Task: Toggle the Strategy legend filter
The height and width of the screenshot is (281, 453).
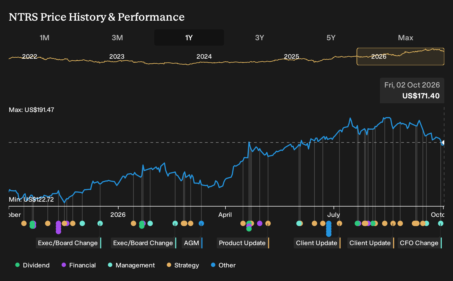Action: 183,265
